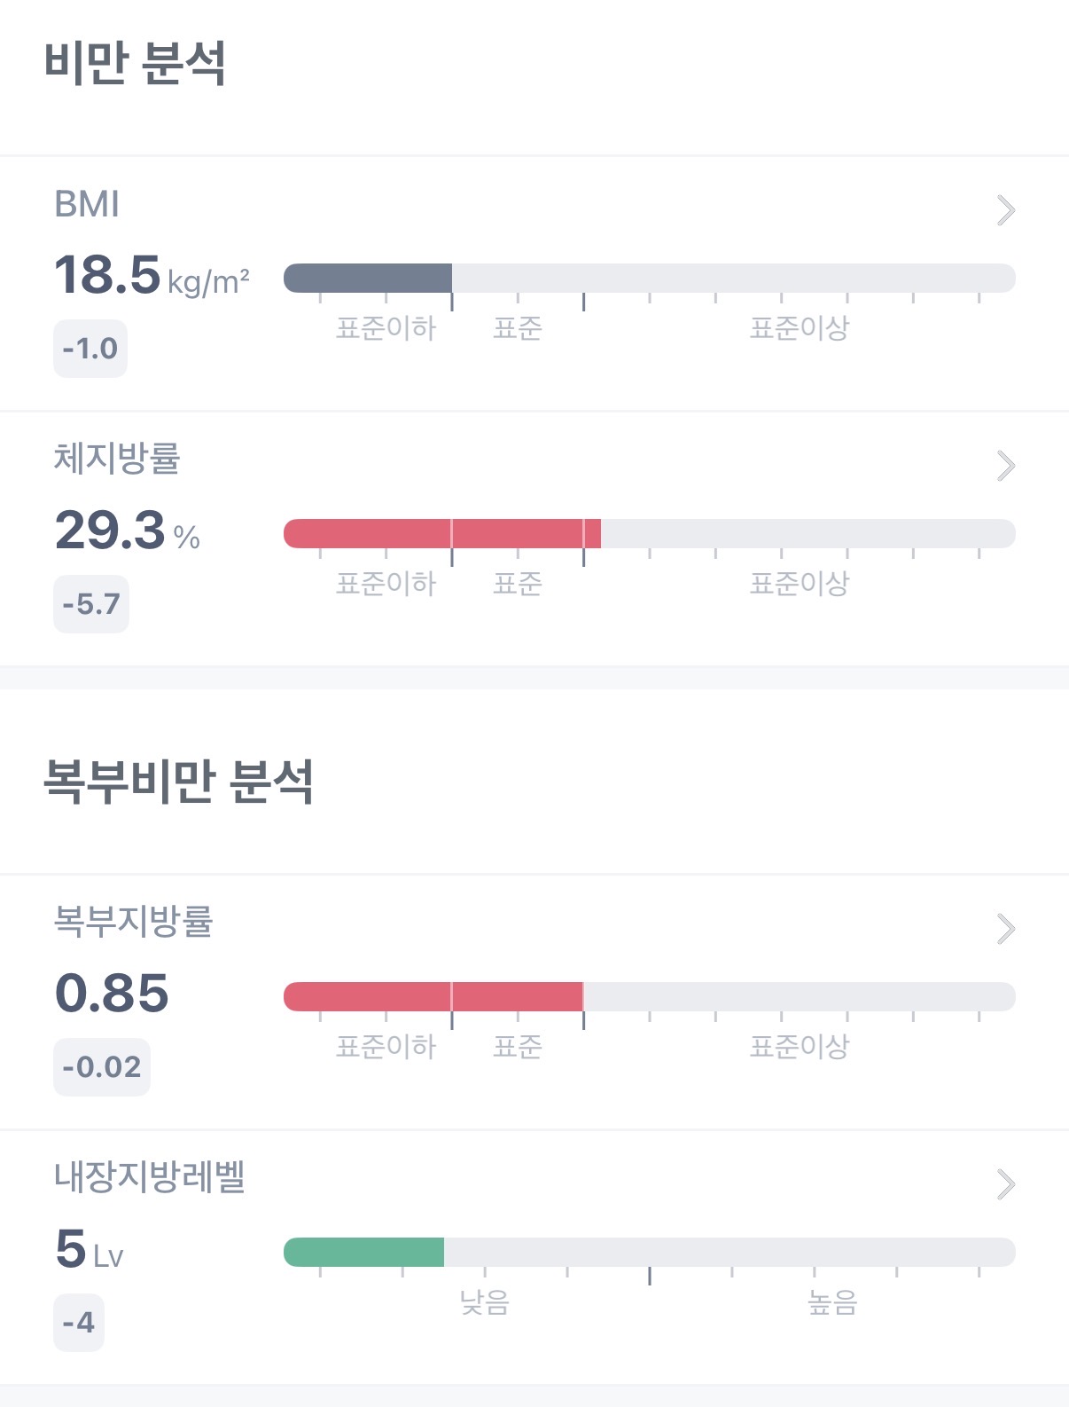Expand 복부지방률 row chevron

click(x=1005, y=929)
